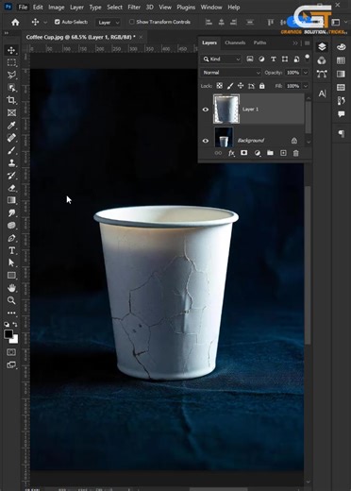Toggle the Auto-Select checkbox
The image size is (351, 491).
point(58,22)
